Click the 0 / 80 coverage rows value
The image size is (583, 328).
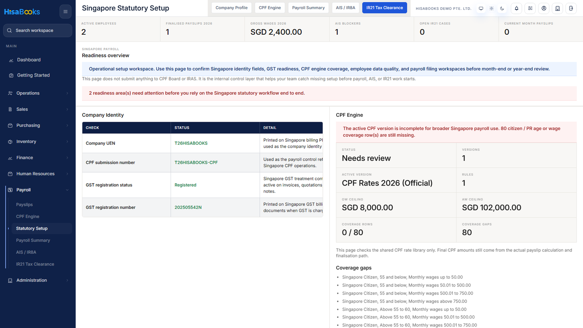(352, 233)
